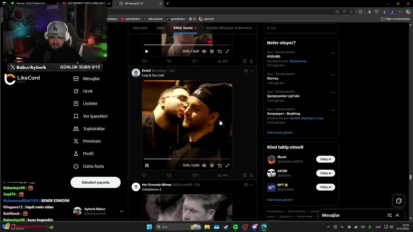Open Diğer sık kullanılanlar folder
The height and width of the screenshot is (232, 413).
(395, 19)
